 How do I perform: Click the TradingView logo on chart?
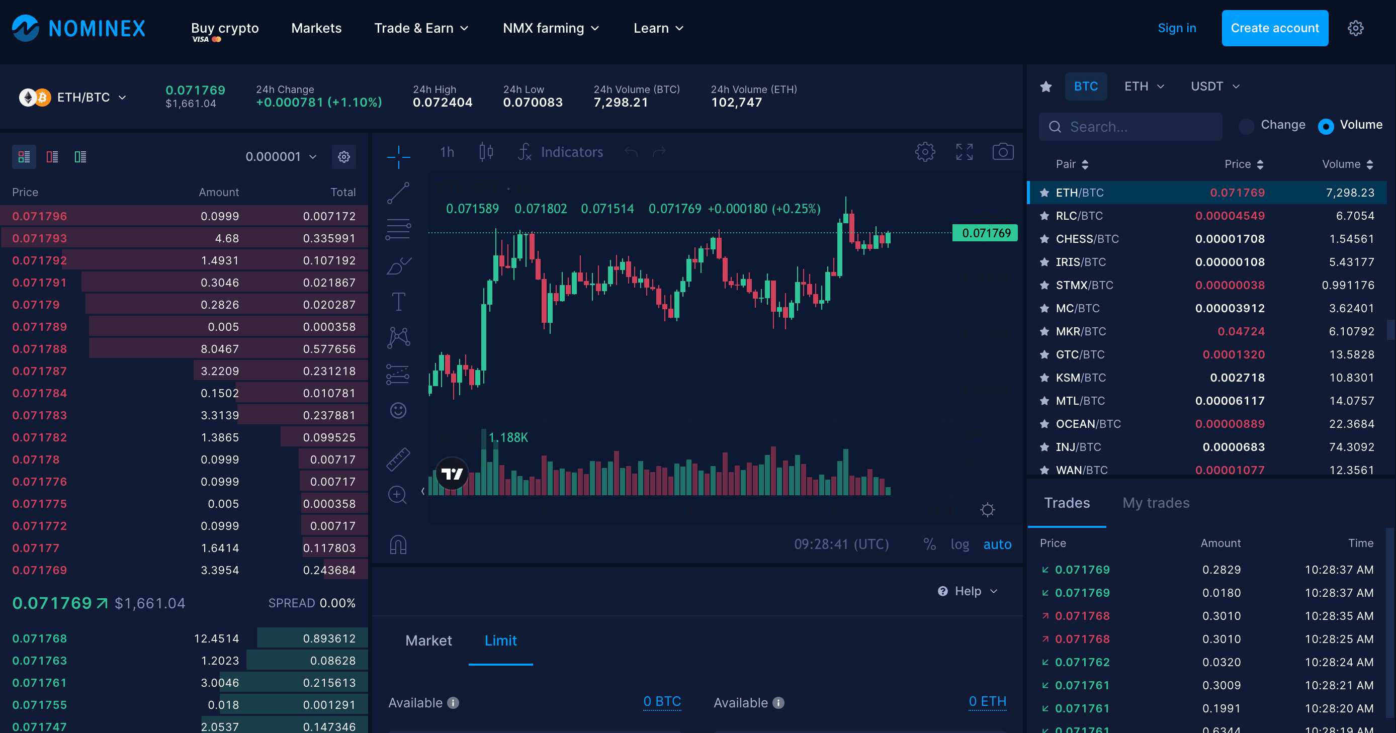[x=452, y=474]
